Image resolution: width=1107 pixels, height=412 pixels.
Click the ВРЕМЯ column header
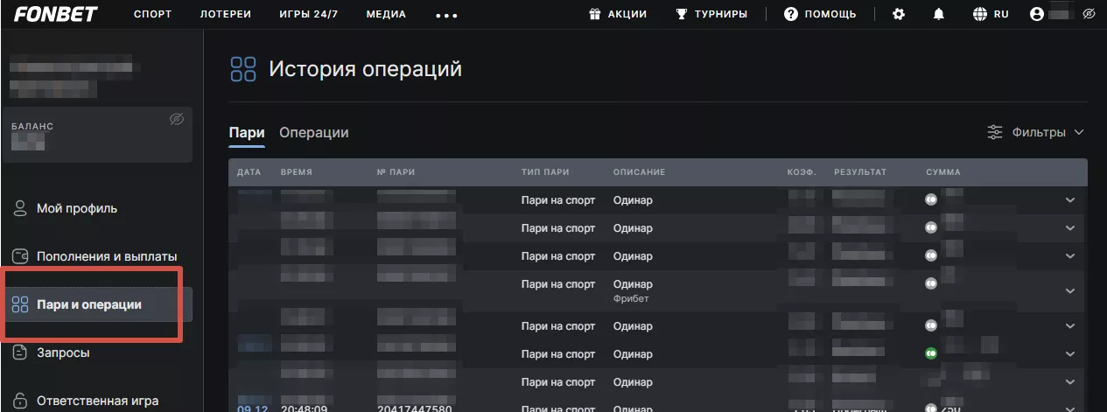[x=297, y=171]
